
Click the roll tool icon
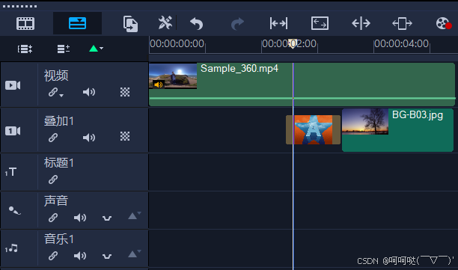(361, 23)
